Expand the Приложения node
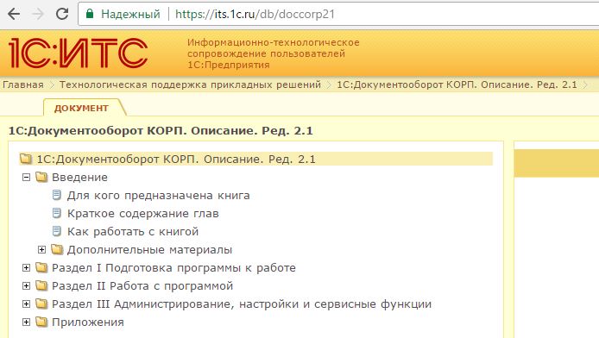Image resolution: width=599 pixels, height=338 pixels. pos(26,322)
